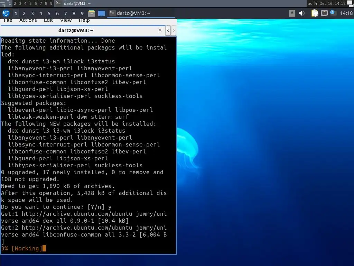354x266 pixels.
Task: Click the "Suggested packages:" line
Action: coord(34,103)
